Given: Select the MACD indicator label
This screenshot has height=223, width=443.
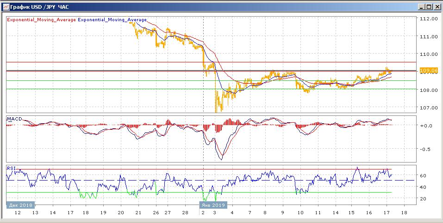Looking at the screenshot, I should pyautogui.click(x=14, y=120).
